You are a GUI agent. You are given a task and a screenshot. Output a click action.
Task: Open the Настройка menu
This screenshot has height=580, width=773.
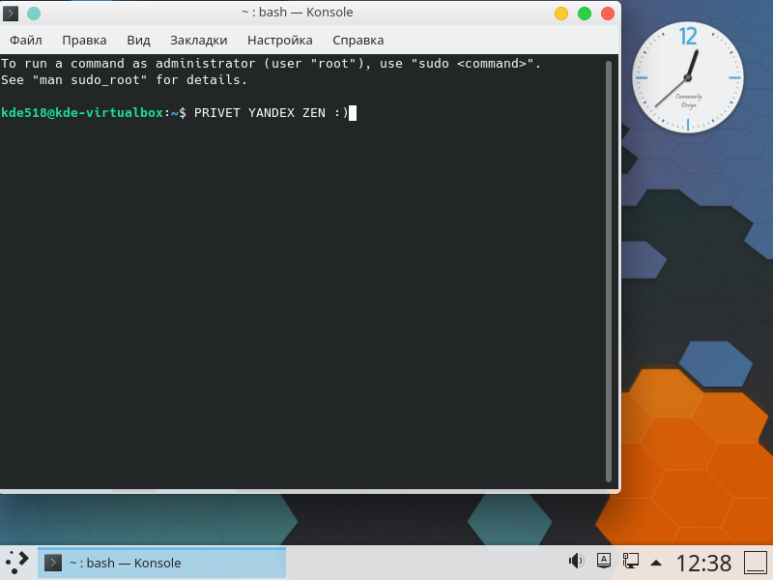tap(280, 40)
